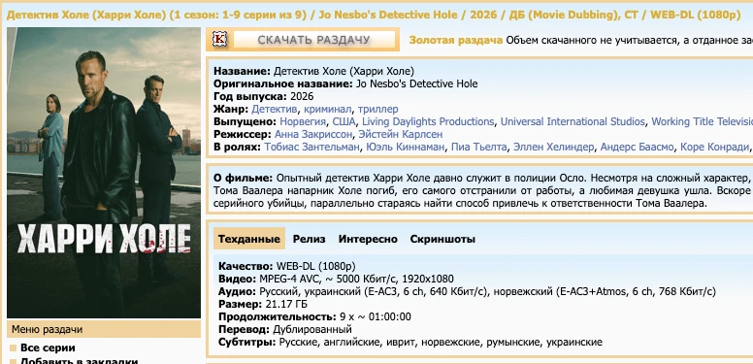Follow the Universal International Studios link
Screen dimensions: 753x364
[x=573, y=121]
